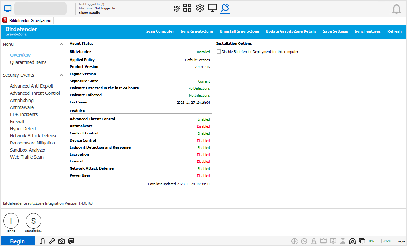
Task: Click the notes pencil icon in the toolbar
Action: [177, 8]
